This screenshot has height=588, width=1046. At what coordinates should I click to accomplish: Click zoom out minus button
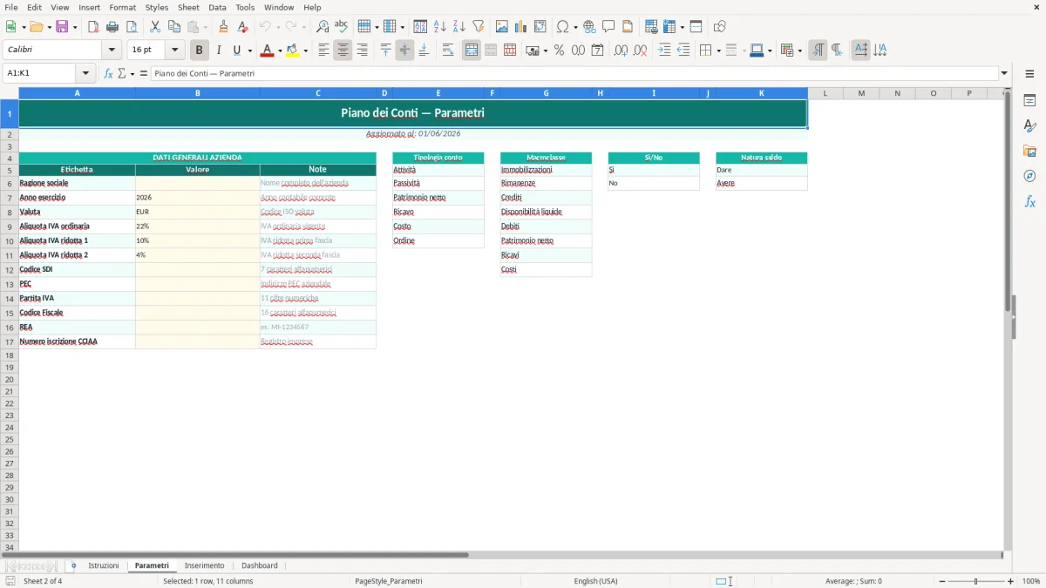click(942, 581)
